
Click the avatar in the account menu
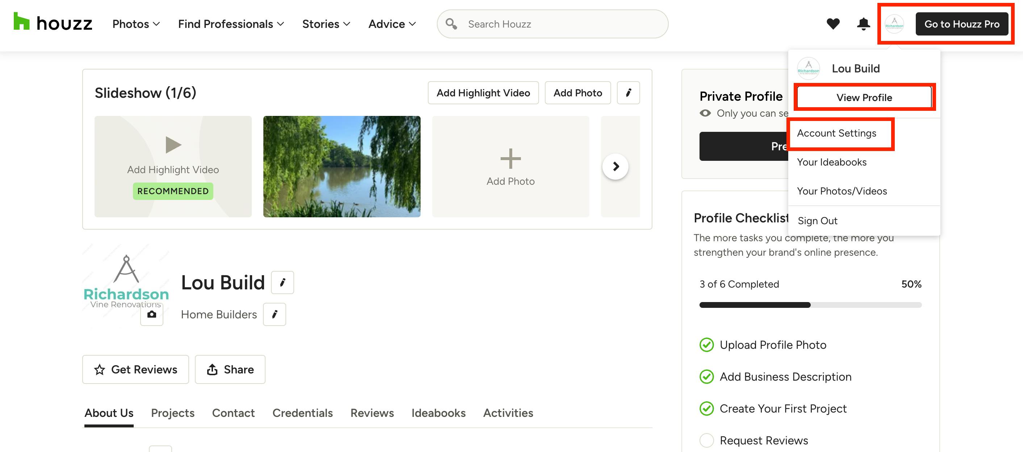809,68
